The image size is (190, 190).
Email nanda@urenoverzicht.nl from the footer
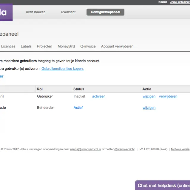pos(85,149)
